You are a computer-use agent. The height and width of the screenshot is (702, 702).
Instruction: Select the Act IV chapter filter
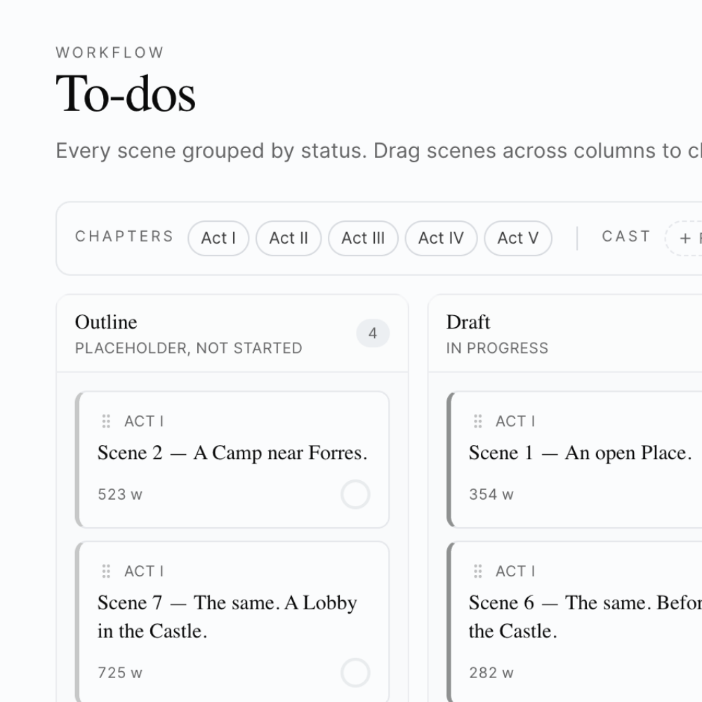coord(441,238)
